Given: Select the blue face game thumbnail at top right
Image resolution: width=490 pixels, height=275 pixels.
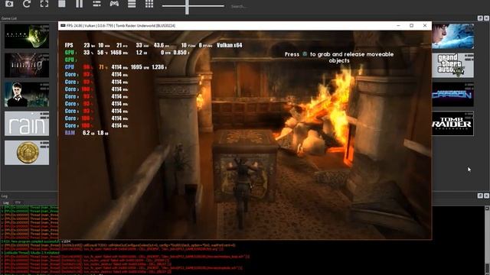Looking at the screenshot, I should (x=452, y=36).
